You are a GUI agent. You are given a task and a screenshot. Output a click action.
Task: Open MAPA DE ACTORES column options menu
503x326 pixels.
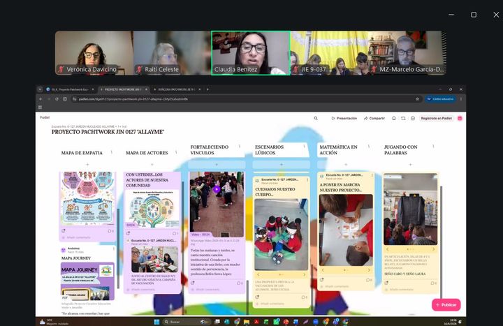(176, 152)
